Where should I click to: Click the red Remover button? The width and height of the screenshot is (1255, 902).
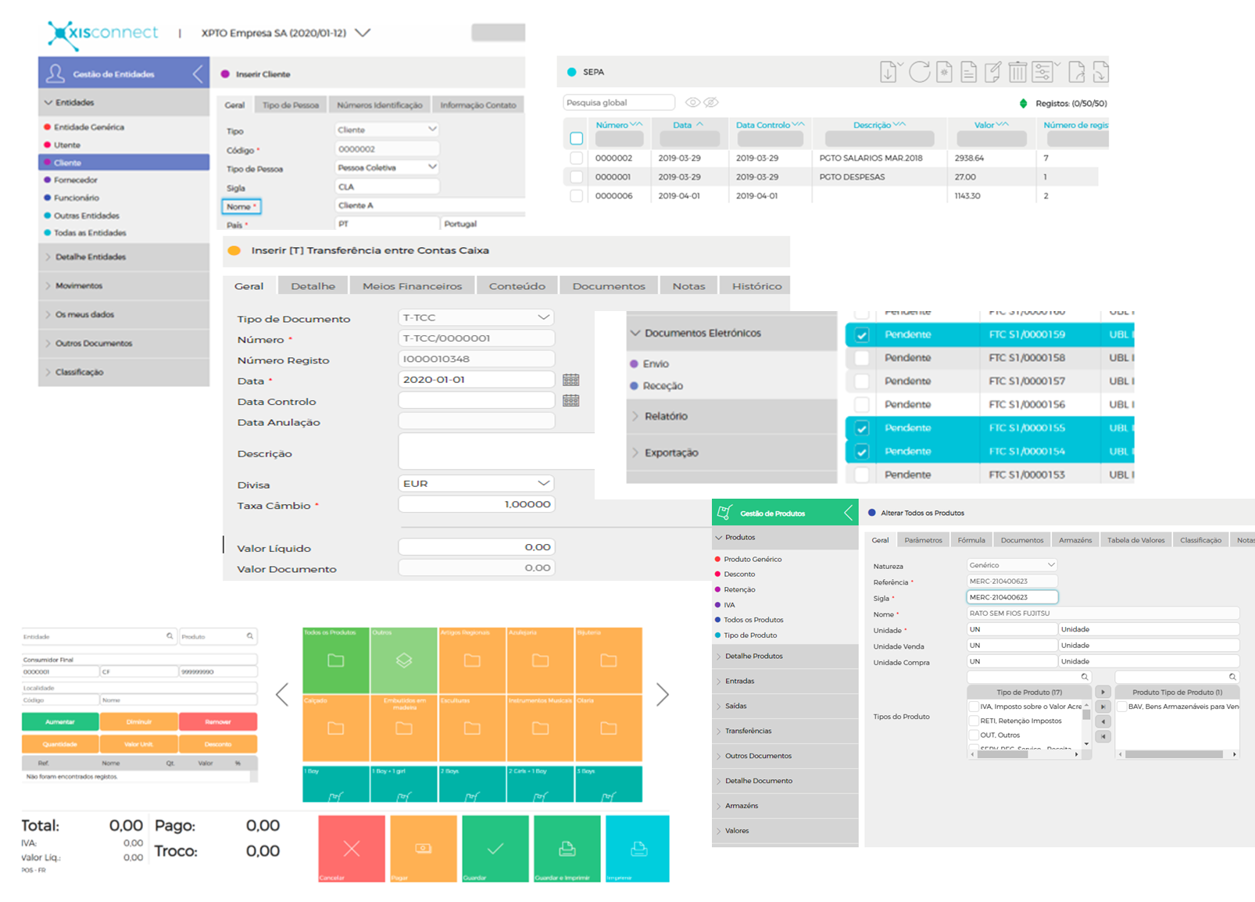[218, 721]
